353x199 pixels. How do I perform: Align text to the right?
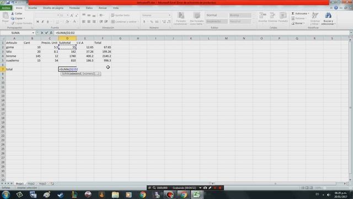coord(94,22)
